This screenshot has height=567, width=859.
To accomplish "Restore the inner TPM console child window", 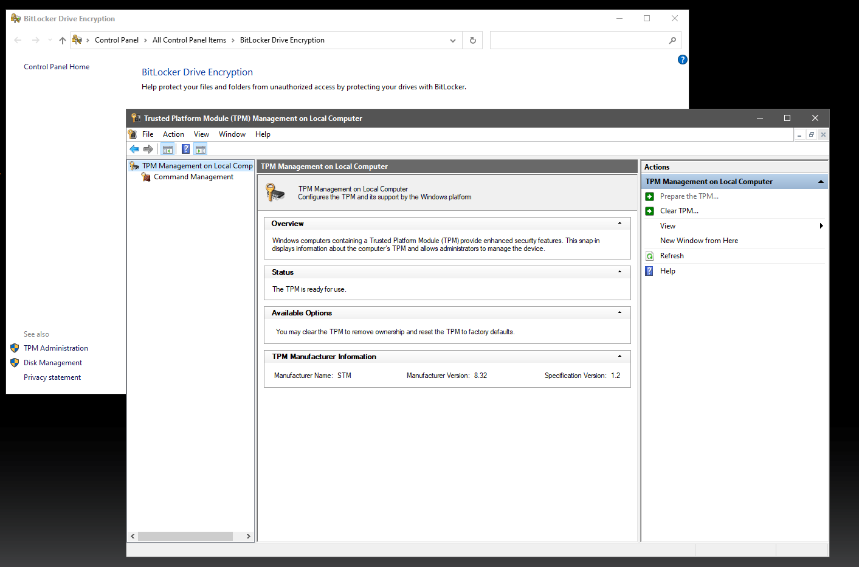I will (812, 135).
